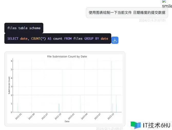Click the timestamp 2024/2/4 21:08:31
The image size is (172, 130).
(109, 128)
